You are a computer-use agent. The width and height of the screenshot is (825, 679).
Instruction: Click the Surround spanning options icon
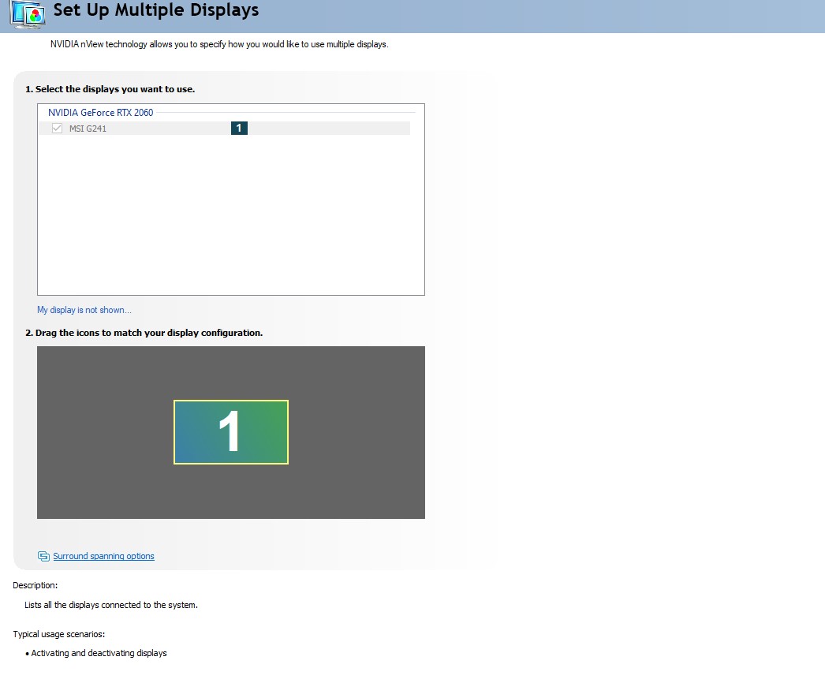click(43, 557)
